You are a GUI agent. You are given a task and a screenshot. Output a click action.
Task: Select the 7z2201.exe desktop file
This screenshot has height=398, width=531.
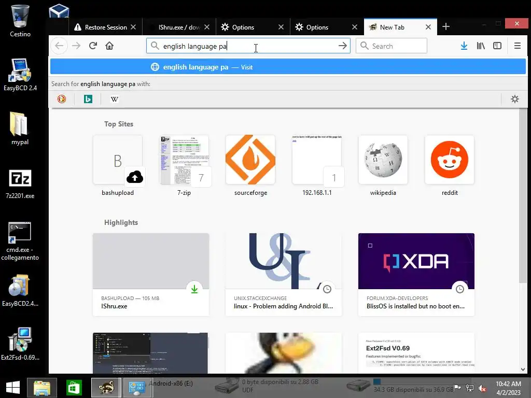coord(20,184)
